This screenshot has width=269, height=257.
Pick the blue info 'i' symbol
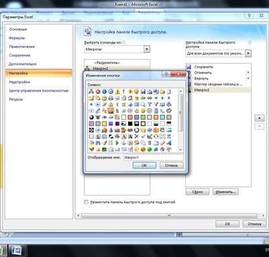point(104,92)
